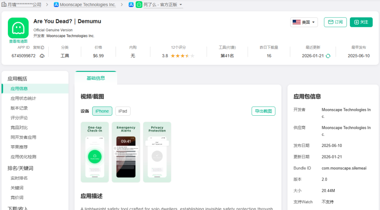Click the developer name Moonscape Technologies Inc. under title
Screen dimensions: 380x210
tap(70, 36)
